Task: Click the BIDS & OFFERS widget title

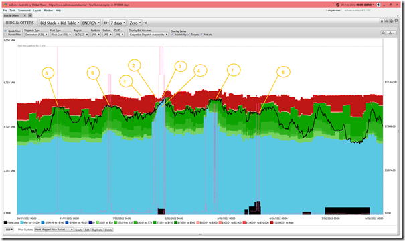Action: pos(20,23)
